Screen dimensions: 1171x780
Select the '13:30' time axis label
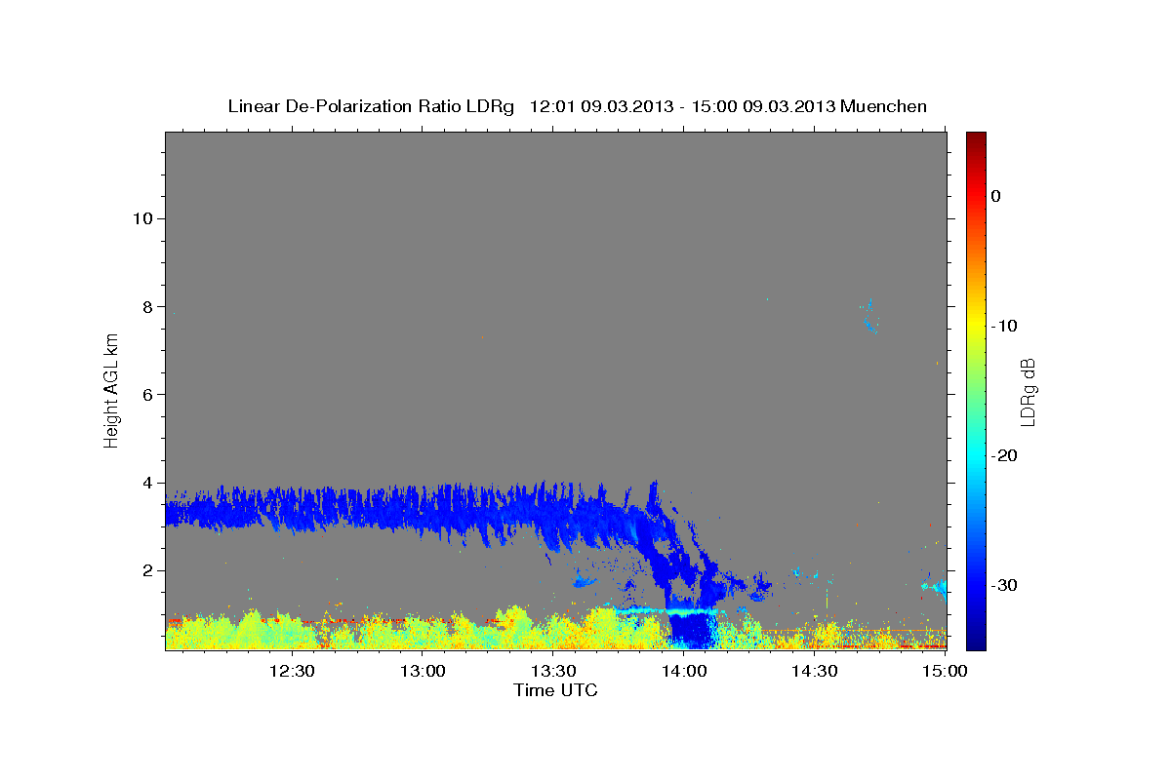553,671
